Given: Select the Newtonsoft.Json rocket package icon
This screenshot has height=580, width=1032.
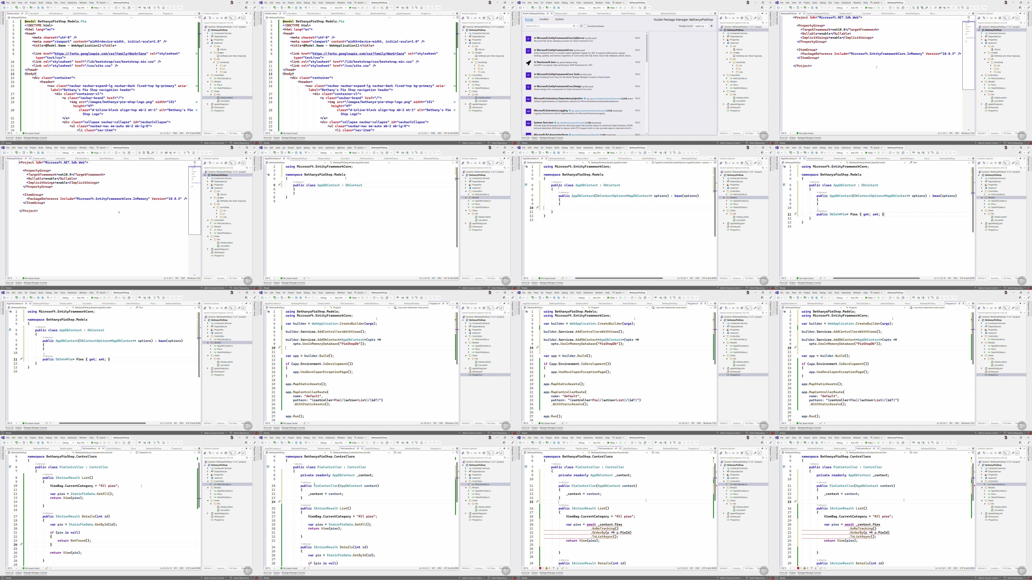Looking at the screenshot, I should click(x=529, y=63).
